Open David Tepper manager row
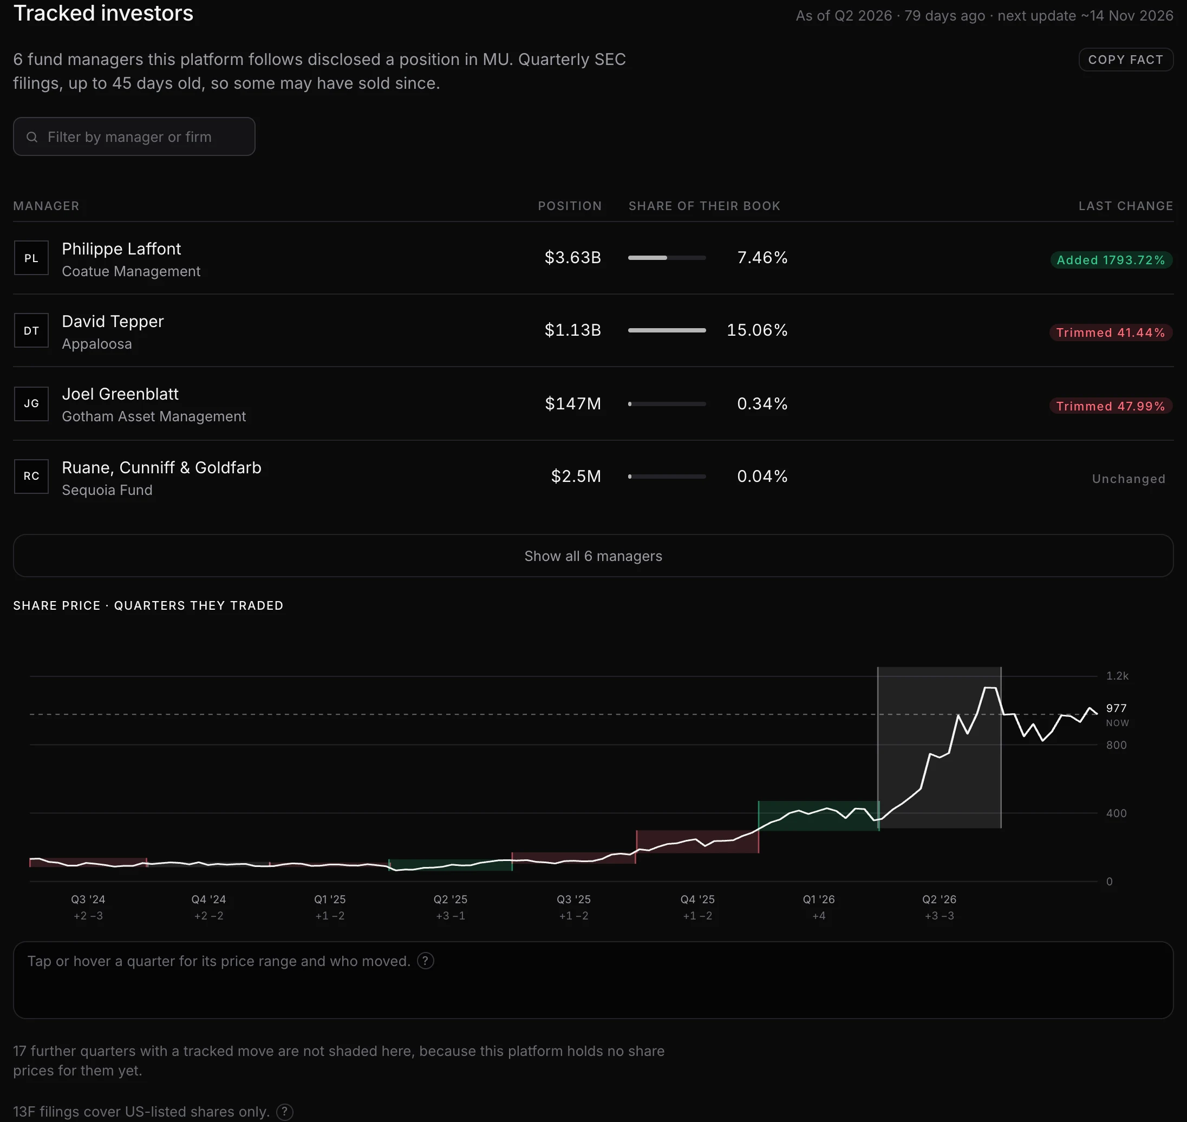 click(x=593, y=330)
